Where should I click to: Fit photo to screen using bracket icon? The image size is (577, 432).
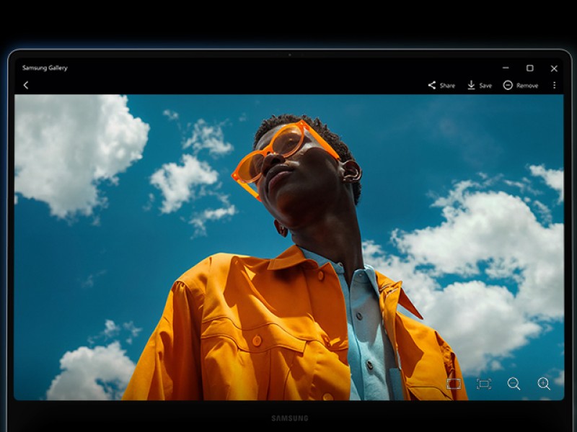(484, 384)
